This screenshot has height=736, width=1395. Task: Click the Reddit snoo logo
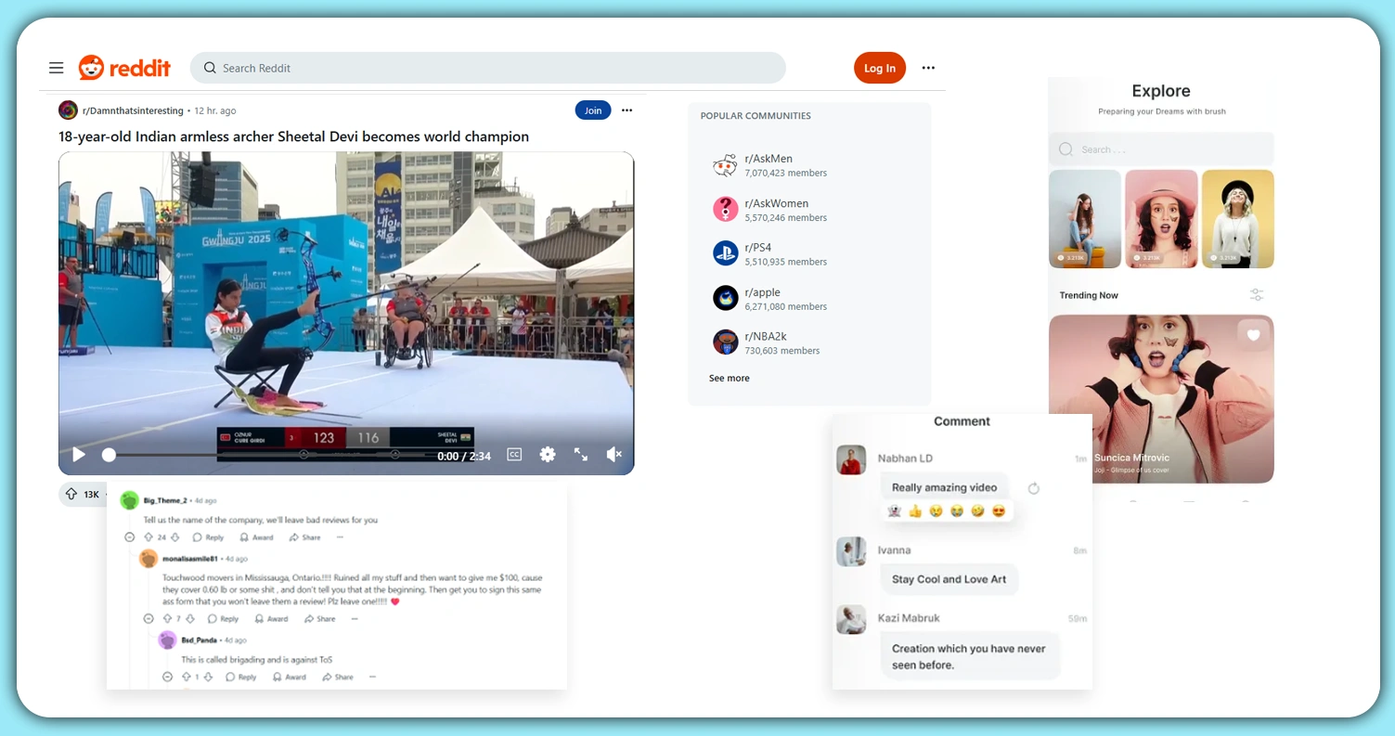tap(91, 67)
